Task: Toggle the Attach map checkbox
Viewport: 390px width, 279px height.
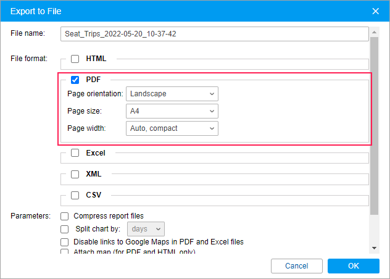Action: 64,251
